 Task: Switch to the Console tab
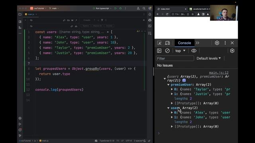tap(184, 43)
